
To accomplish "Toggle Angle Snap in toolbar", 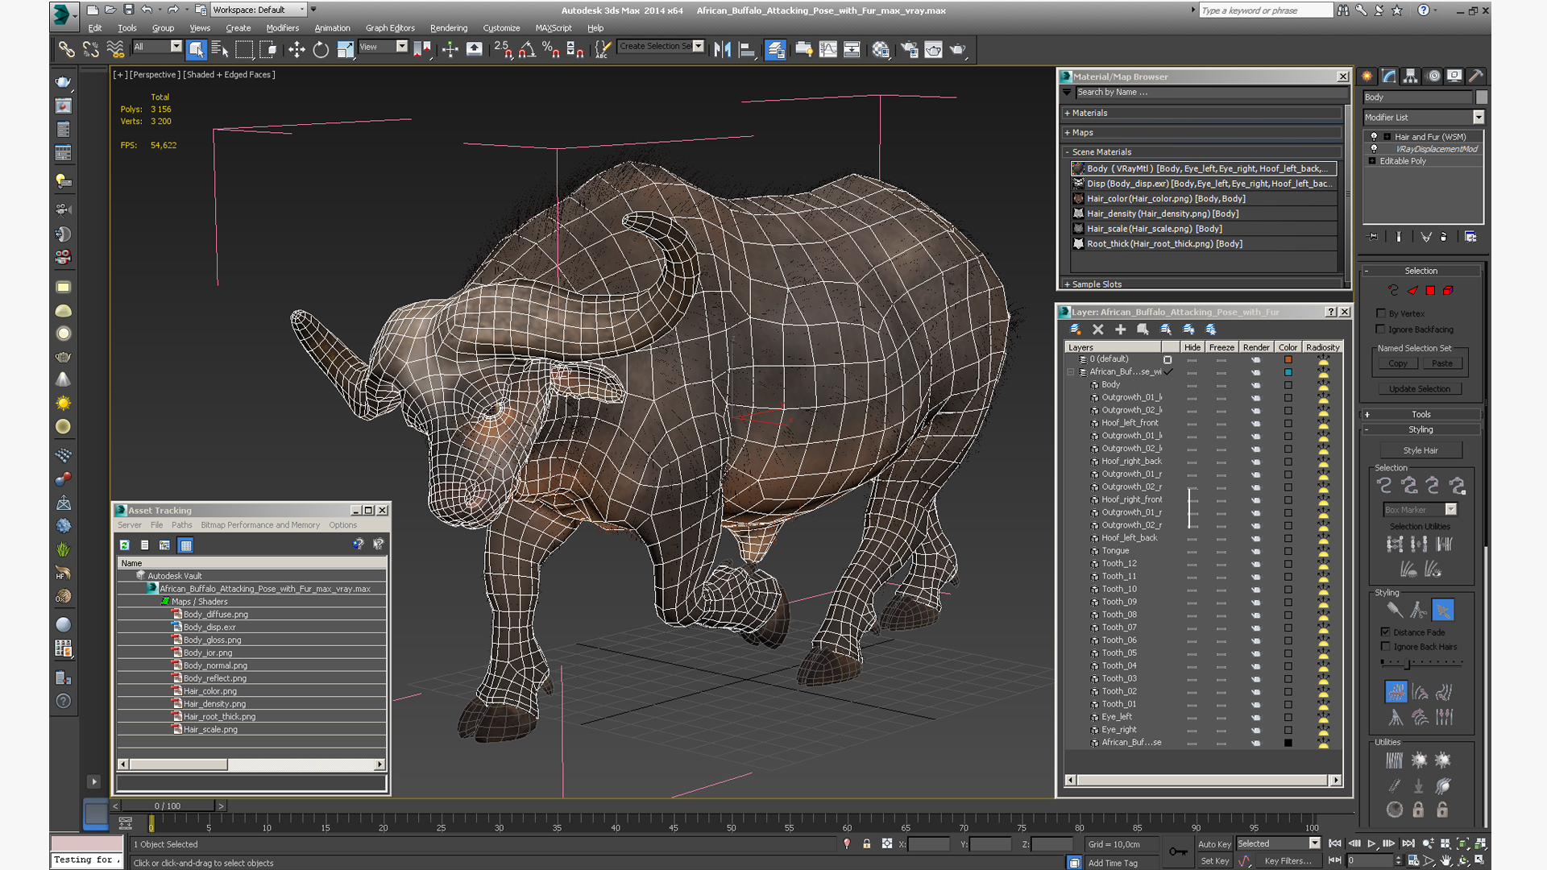I will click(x=527, y=50).
